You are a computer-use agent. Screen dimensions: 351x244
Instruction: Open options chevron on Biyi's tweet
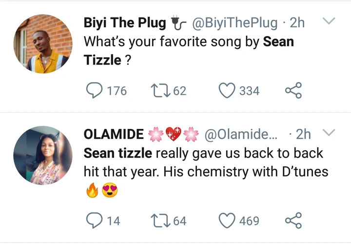[330, 21]
